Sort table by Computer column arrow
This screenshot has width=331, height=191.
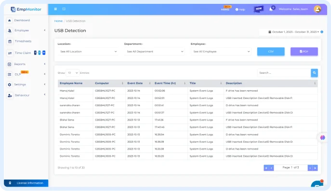pos(122,83)
